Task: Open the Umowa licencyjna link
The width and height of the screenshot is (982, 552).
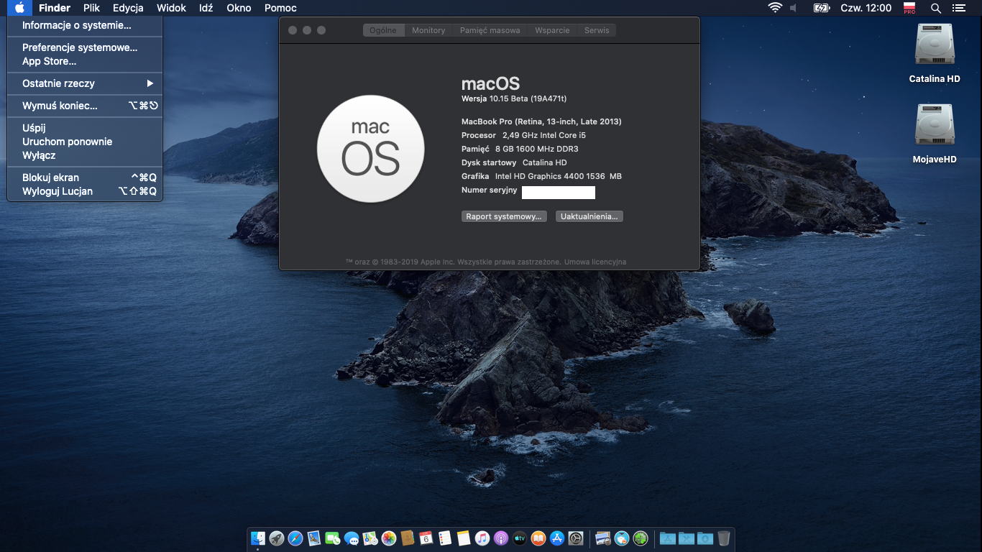Action: [595, 262]
